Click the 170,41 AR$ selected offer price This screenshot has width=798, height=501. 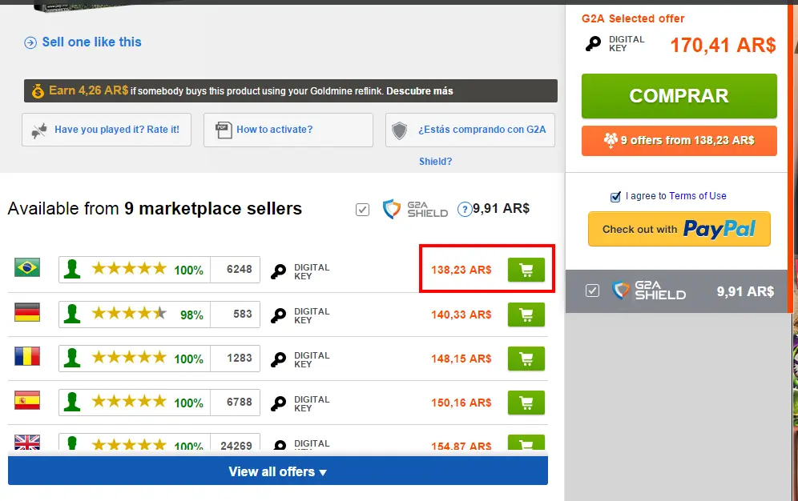723,46
